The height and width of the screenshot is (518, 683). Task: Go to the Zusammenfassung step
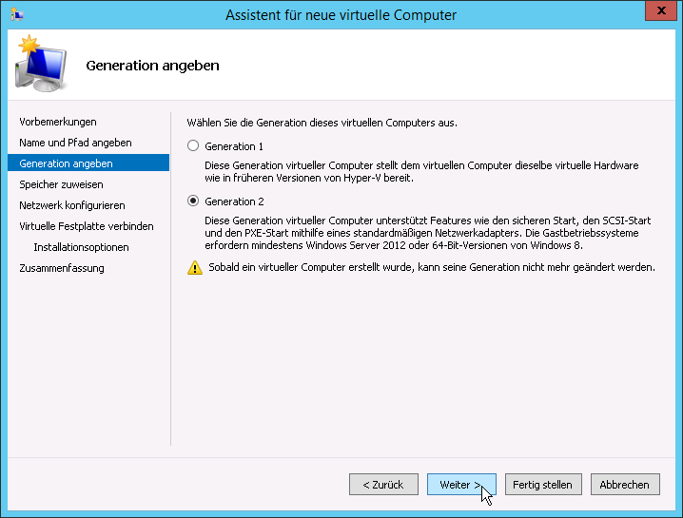click(x=62, y=268)
